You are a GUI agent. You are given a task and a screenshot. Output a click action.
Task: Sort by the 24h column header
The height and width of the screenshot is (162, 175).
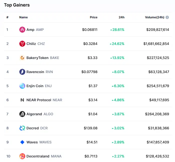coord(122,17)
